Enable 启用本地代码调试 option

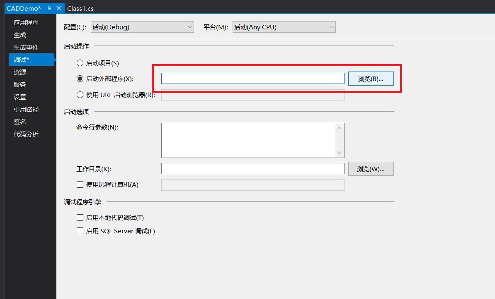(x=80, y=217)
